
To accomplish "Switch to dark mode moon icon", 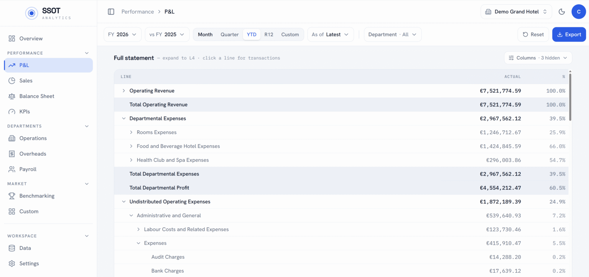I will click(x=562, y=12).
